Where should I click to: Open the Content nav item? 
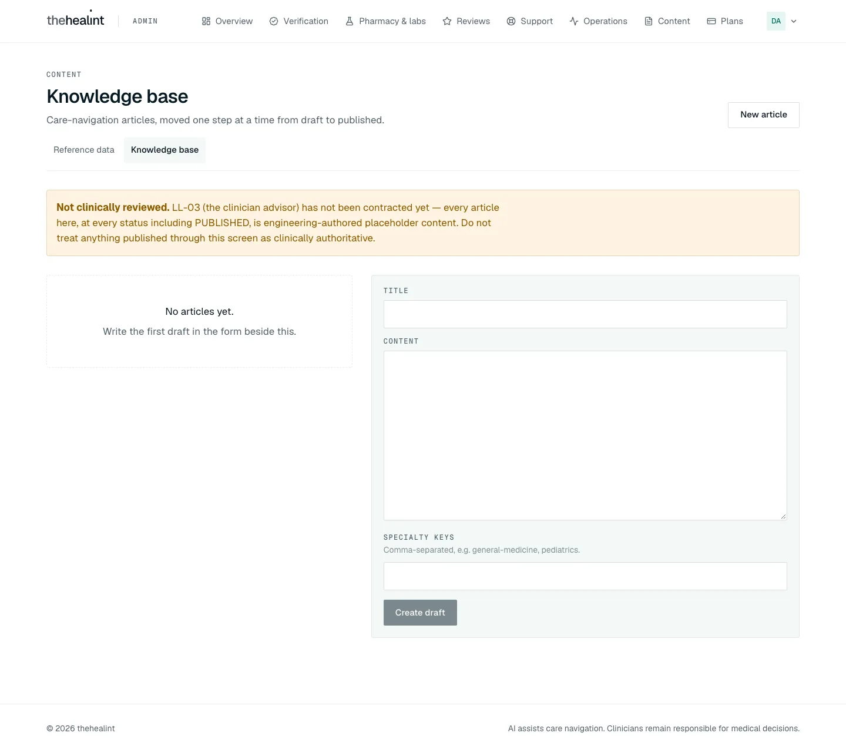point(667,21)
